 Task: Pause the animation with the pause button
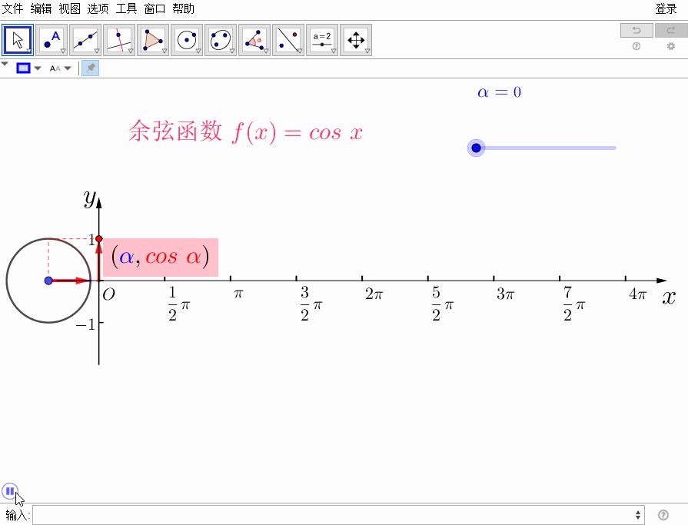10,490
